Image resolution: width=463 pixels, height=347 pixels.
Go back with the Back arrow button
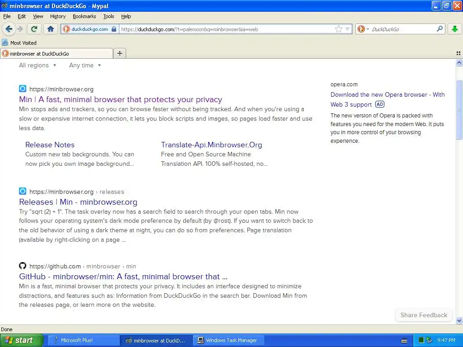[x=9, y=29]
